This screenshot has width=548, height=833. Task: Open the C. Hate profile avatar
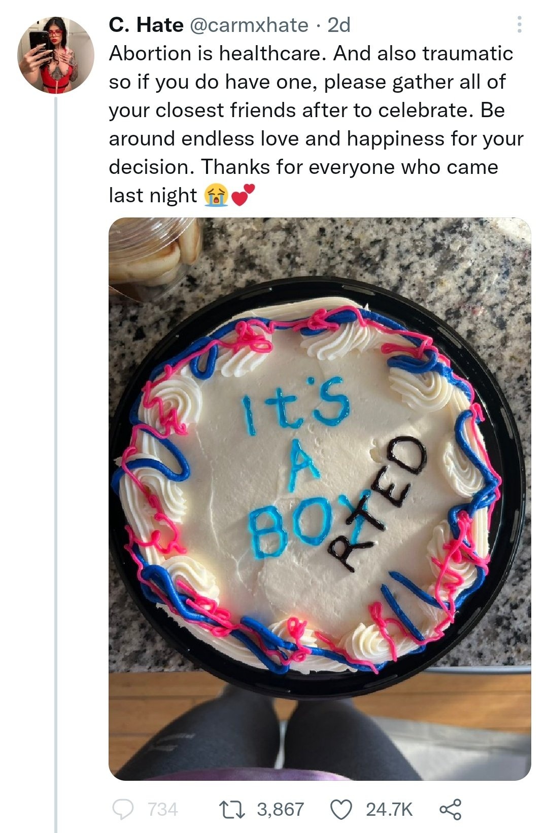pyautogui.click(x=56, y=55)
